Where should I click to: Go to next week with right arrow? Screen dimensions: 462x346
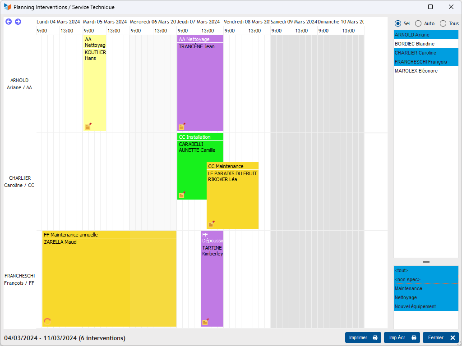click(18, 22)
